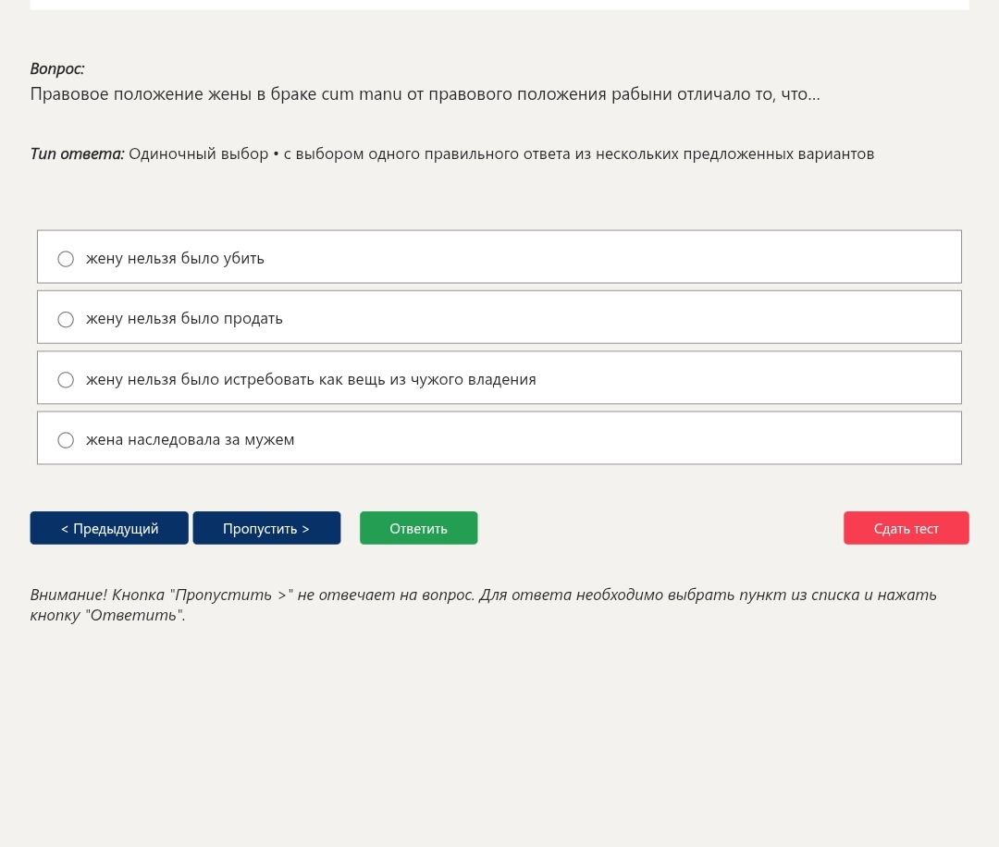The image size is (999, 847).
Task: Skip question via 'Пропустить >' button
Action: click(x=266, y=528)
